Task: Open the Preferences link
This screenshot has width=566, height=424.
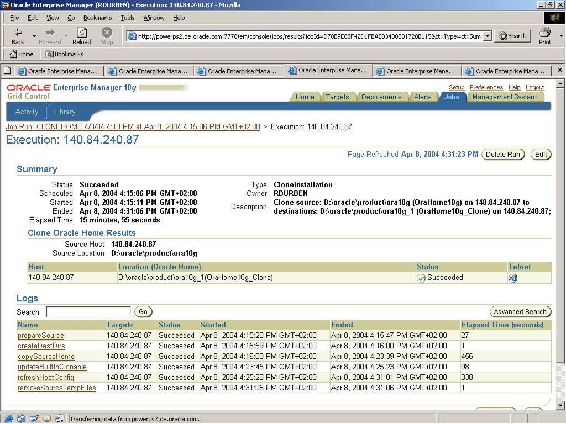Action: [486, 87]
